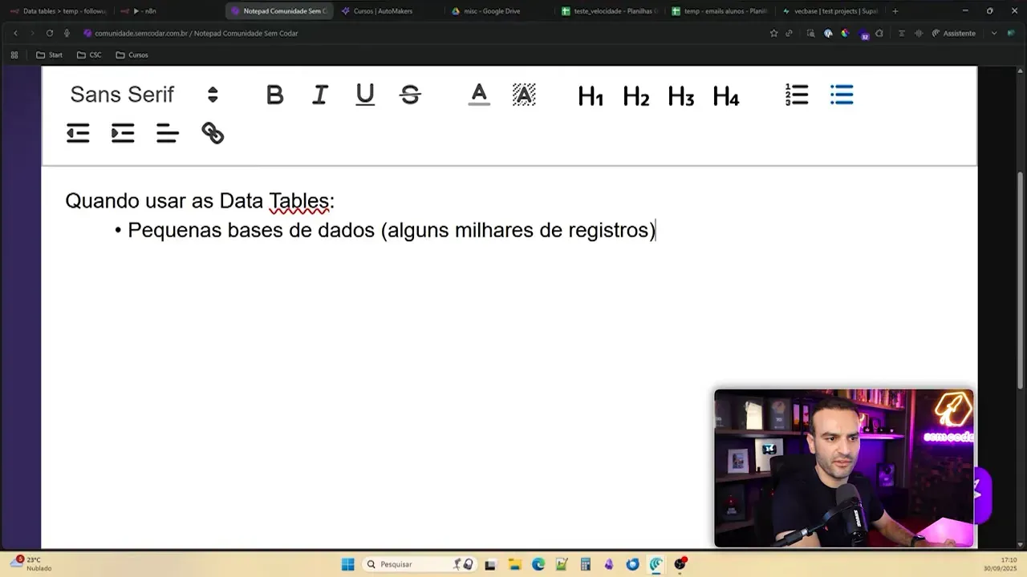Switch to the Cursos AutoMakers tab
The image size is (1027, 577).
(377, 11)
